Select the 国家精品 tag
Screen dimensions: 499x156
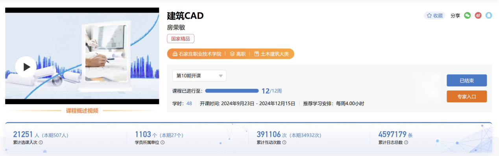(x=181, y=39)
